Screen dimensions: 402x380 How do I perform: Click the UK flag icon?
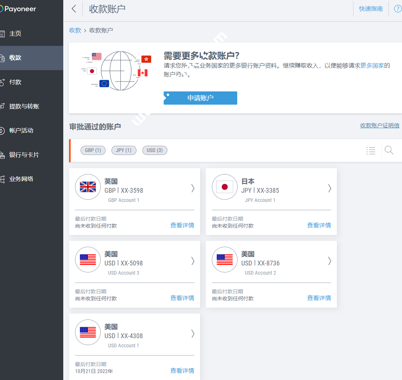click(88, 187)
